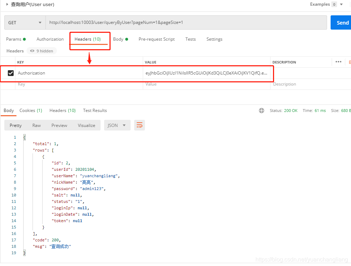The height and width of the screenshot is (266, 351).
Task: Click the Authorization token value cell
Action: click(x=206, y=73)
